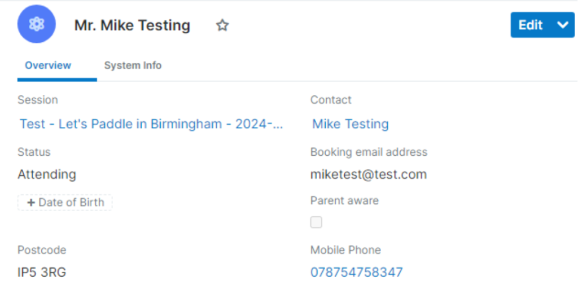Image resolution: width=578 pixels, height=289 pixels.
Task: Call the mobile number 078754758347
Action: point(357,273)
